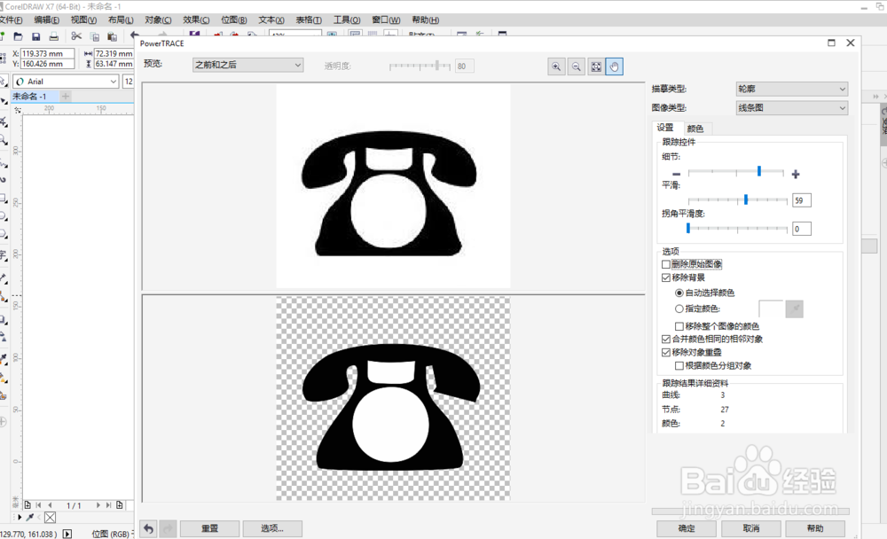Click the 重置 button
The height and width of the screenshot is (539, 887).
tap(210, 529)
